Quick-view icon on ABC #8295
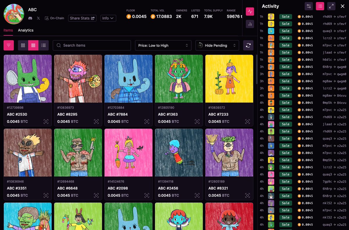This screenshot has height=230, width=349. [x=96, y=122]
